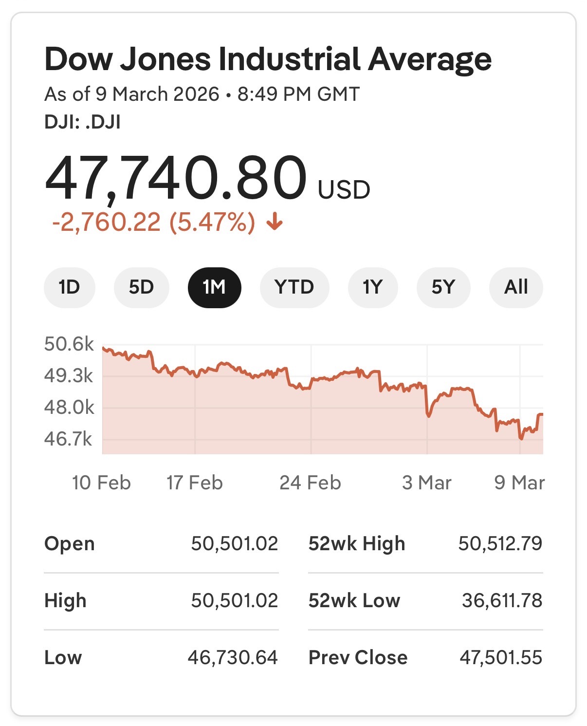Click the 24 Feb axis date label
The image size is (587, 726).
(x=310, y=483)
